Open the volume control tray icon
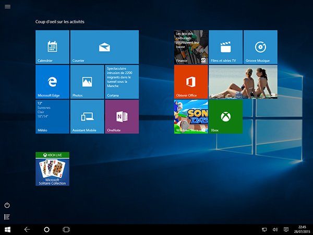Image resolution: width=313 pixels, height=235 pixels. (275, 230)
